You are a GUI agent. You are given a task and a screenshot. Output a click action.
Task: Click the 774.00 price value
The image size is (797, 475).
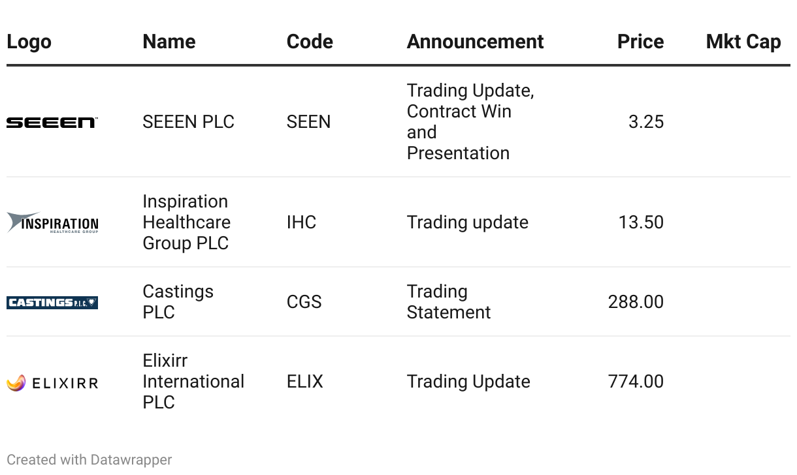(636, 382)
